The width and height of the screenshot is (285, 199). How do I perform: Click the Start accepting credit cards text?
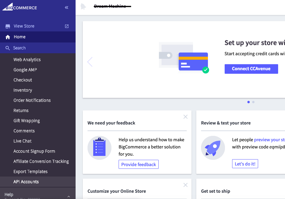[x=255, y=54]
